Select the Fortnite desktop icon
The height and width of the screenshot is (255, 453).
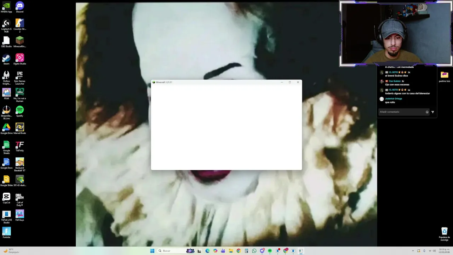(6, 233)
